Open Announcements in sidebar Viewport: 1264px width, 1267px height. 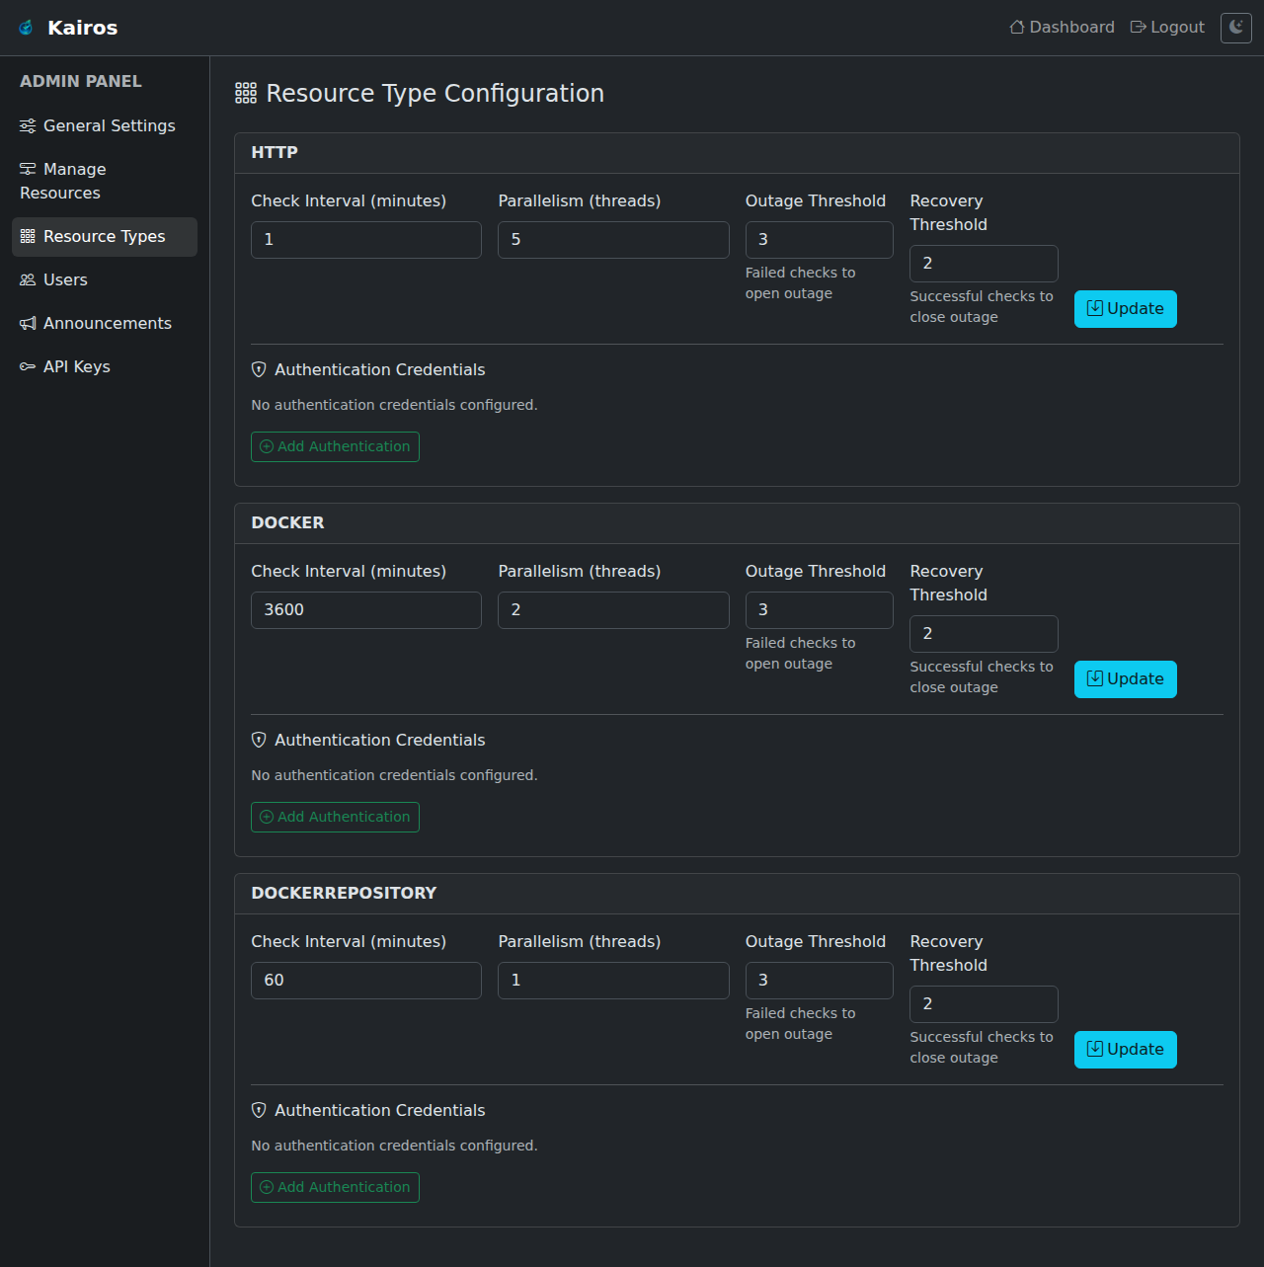tap(105, 324)
